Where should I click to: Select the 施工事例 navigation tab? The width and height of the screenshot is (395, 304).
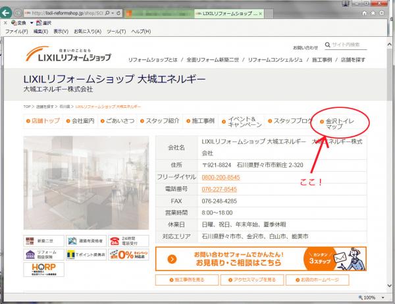(200, 121)
